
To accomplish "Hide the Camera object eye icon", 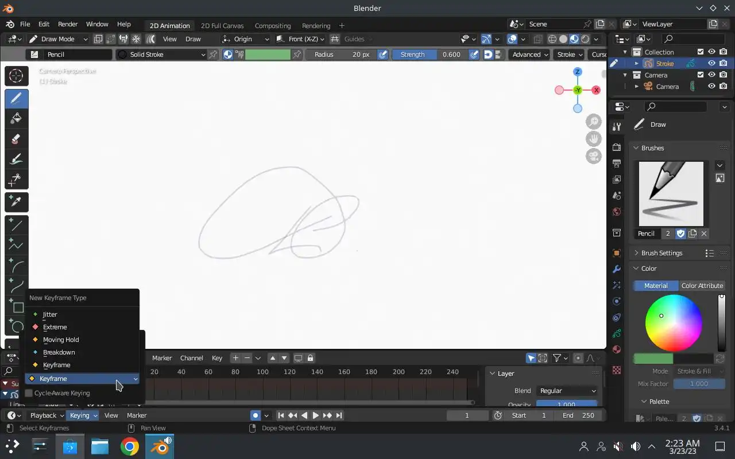I will click(711, 87).
